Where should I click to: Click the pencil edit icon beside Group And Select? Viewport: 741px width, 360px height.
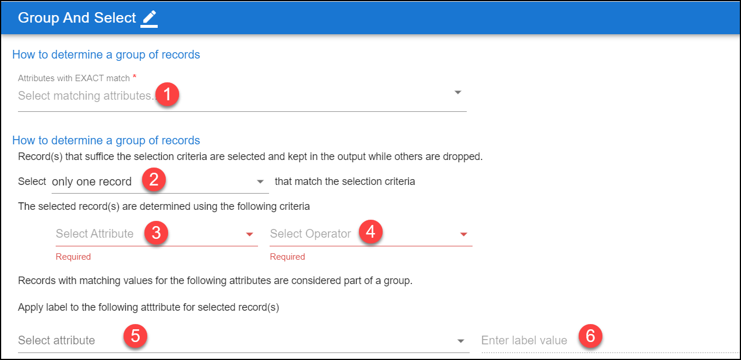(x=150, y=18)
